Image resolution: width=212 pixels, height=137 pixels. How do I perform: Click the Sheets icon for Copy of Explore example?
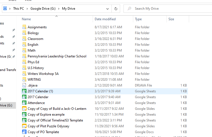[x=24, y=114]
